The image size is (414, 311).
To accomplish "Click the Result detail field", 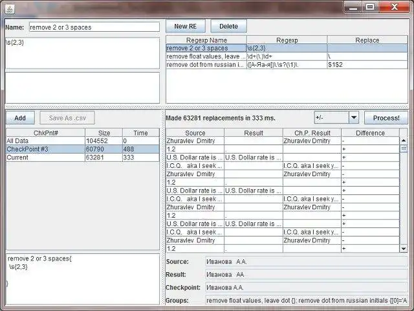I will coord(306,275).
